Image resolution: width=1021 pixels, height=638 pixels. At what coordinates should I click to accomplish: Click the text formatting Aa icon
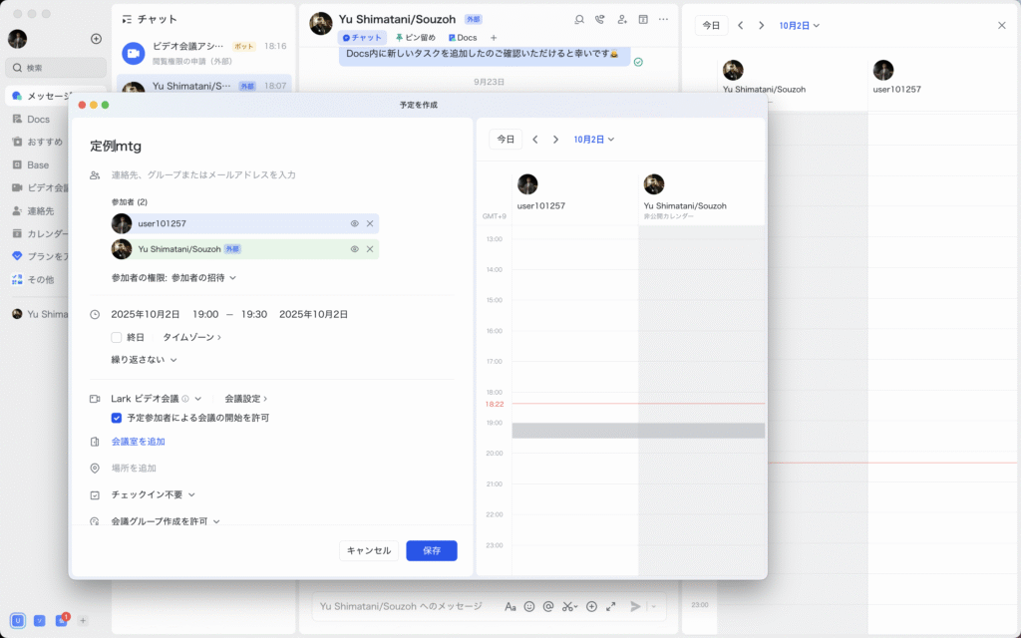pyautogui.click(x=510, y=606)
